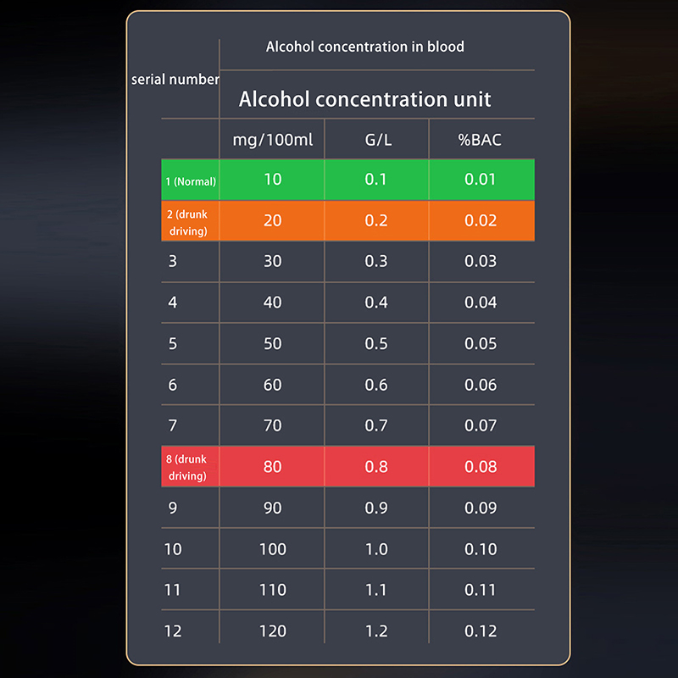The image size is (678, 678).
Task: Click the green '1 (Normal)' row label
Action: (x=191, y=181)
